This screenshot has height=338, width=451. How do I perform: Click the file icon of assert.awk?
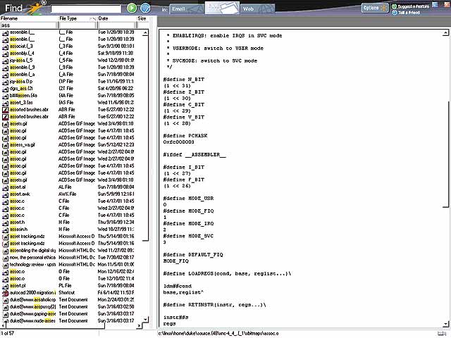(x=5, y=194)
